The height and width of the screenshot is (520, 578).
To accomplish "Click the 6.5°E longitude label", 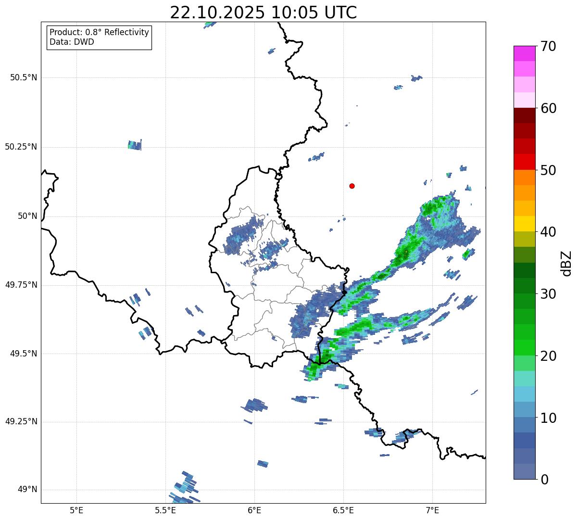I will point(343,510).
